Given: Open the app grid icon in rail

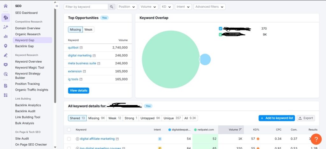Looking at the screenshot, I should click(x=6, y=95).
